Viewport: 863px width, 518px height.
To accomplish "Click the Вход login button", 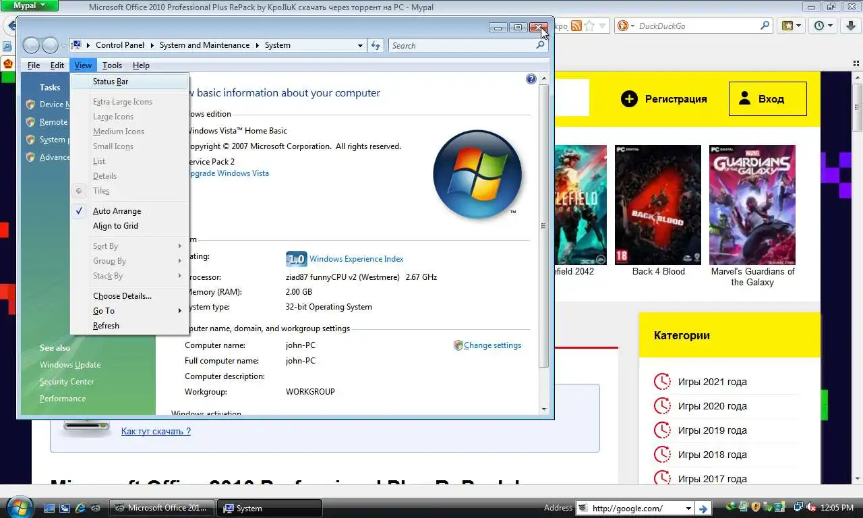I will pyautogui.click(x=768, y=99).
